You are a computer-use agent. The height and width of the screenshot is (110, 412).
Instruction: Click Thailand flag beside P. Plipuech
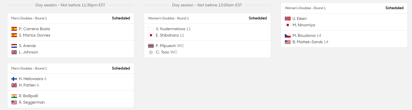[151, 46]
